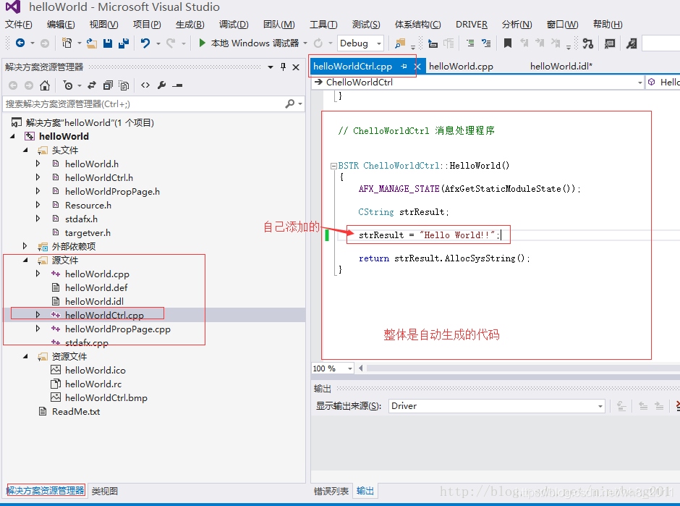This screenshot has width=680, height=506.
Task: Click the Navigate Backward toolbar icon
Action: coord(20,43)
